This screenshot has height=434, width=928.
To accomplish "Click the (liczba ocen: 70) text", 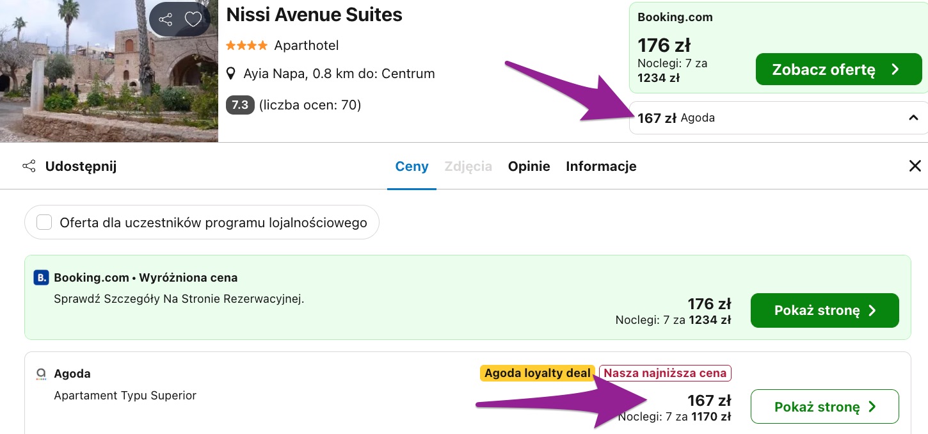I will (x=310, y=105).
